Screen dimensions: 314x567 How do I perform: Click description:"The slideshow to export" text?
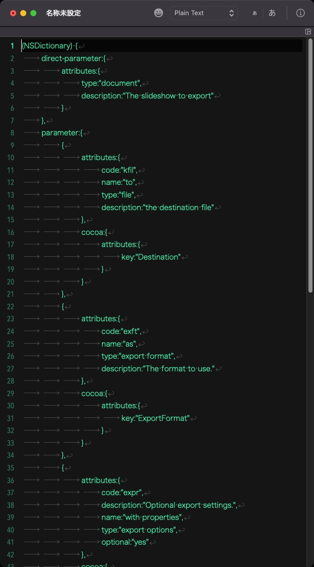coord(148,96)
